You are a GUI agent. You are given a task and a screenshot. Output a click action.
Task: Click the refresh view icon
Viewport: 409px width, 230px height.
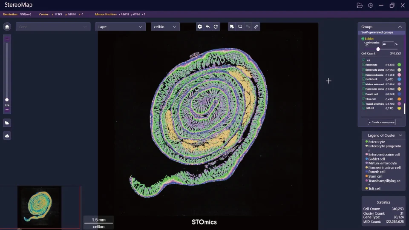click(x=216, y=26)
